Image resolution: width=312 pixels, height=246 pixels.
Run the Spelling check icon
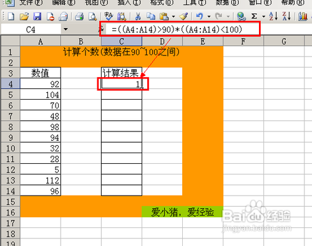(x=109, y=16)
